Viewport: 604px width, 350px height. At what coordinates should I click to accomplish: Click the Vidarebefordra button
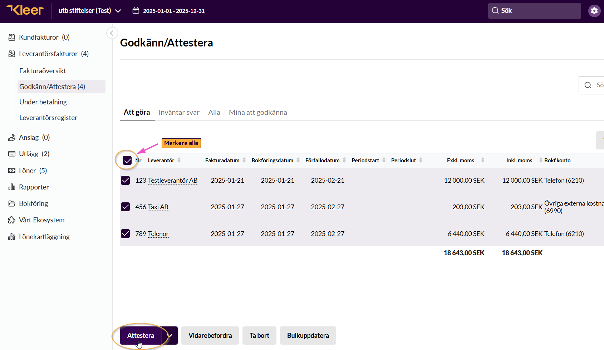(x=210, y=336)
